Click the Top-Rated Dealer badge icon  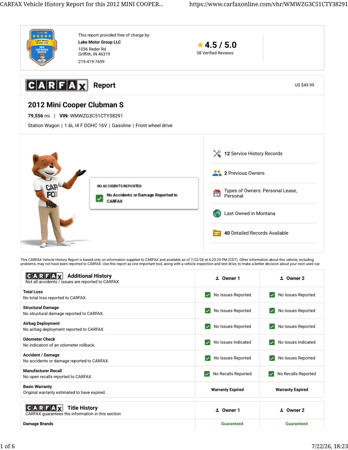42,47
